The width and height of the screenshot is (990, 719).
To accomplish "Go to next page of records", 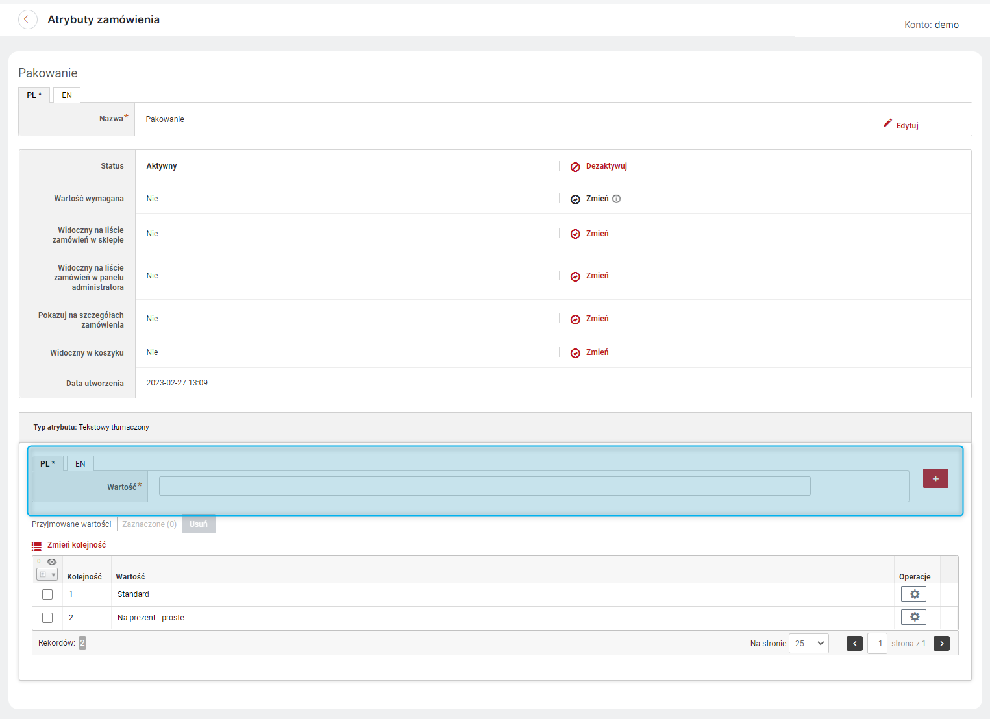I will tap(941, 644).
